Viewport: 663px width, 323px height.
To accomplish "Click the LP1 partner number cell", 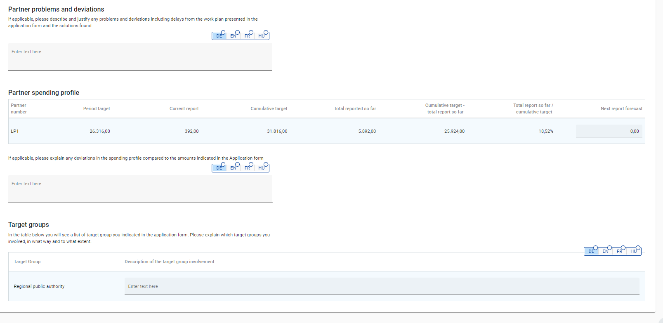I will [15, 131].
